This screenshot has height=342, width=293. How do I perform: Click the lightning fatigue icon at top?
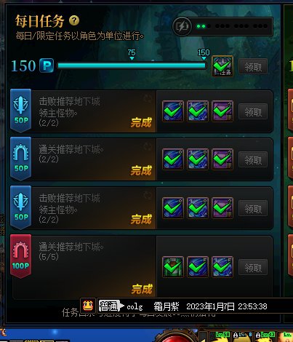click(x=182, y=26)
